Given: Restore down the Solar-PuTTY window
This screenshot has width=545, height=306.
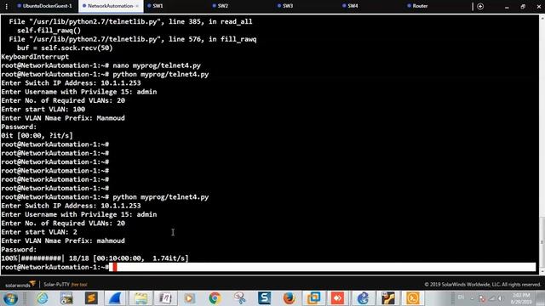Looking at the screenshot, I should pyautogui.click(x=523, y=7).
